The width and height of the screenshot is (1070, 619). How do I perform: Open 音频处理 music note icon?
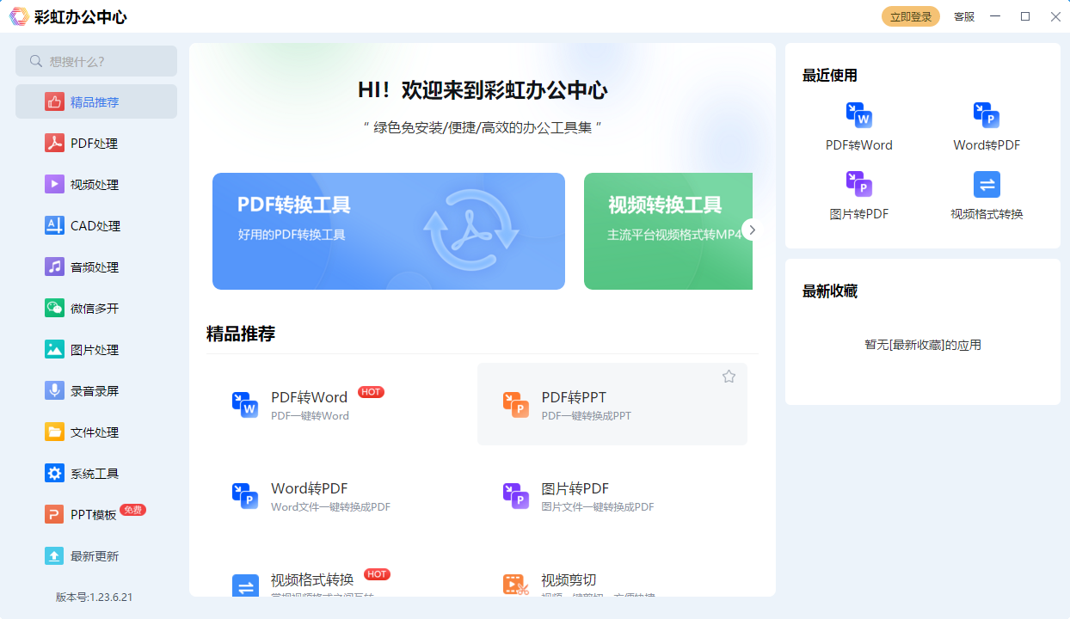pyautogui.click(x=55, y=267)
